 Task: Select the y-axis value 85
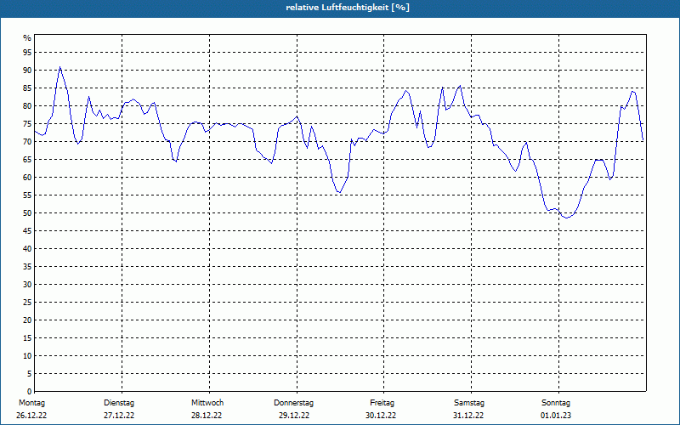pos(27,88)
